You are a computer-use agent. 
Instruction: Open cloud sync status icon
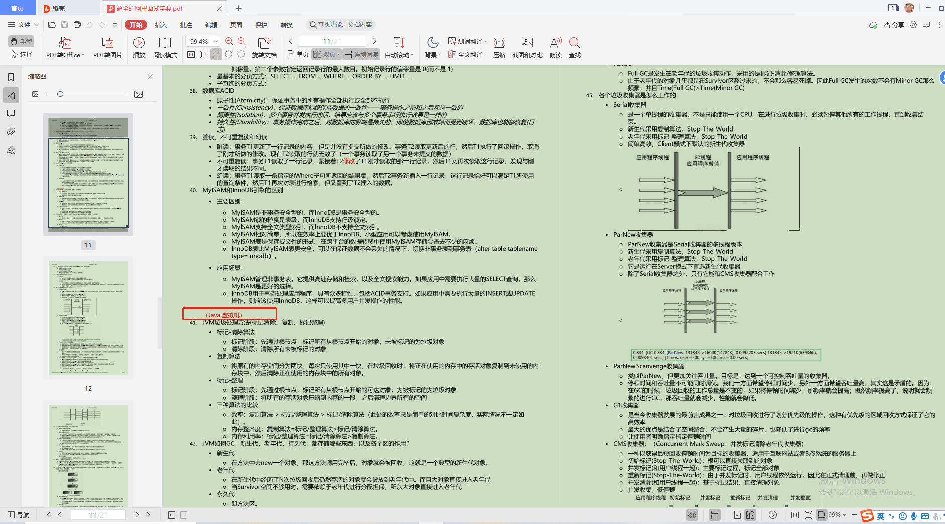coord(873,25)
